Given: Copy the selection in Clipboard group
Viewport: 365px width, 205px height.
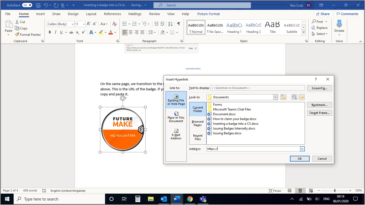Looking at the screenshot, I should click(x=21, y=28).
